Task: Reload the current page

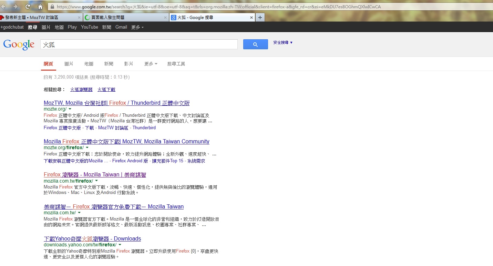Action: click(28, 7)
